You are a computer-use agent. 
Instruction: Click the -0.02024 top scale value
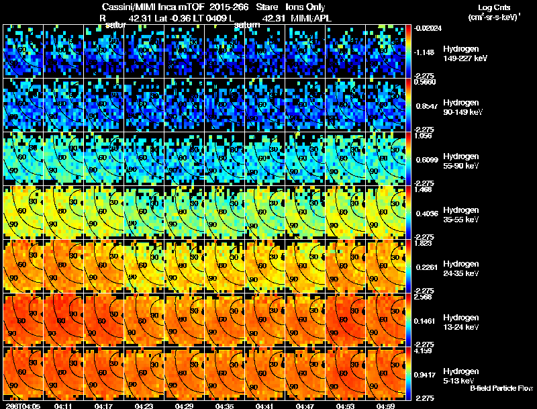(428, 28)
